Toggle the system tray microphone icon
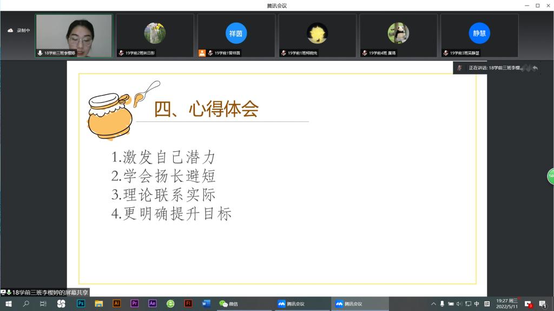The width and height of the screenshot is (554, 311). point(442,303)
